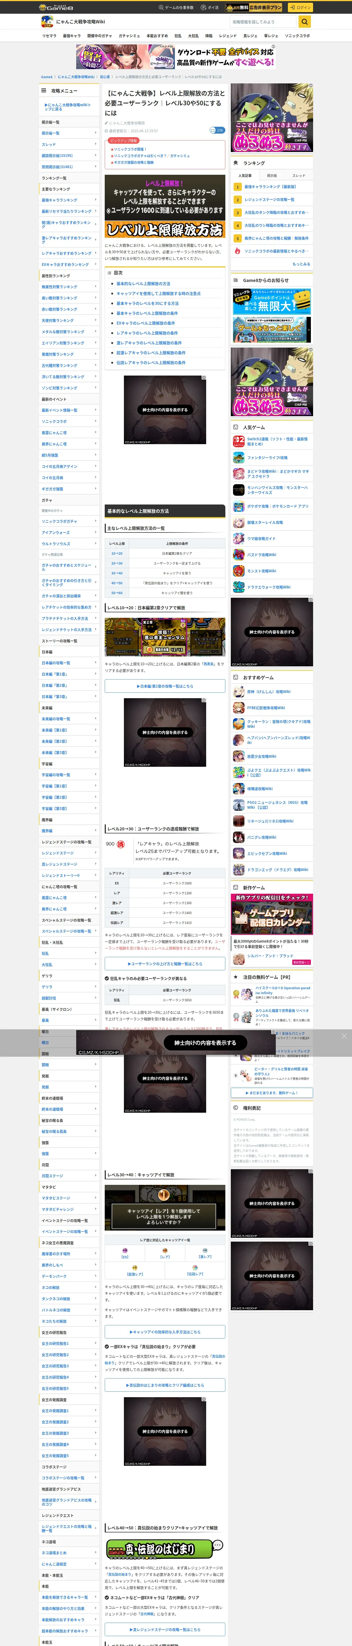Click the yellow search magnifier button
The image size is (352, 1646).
[x=305, y=22]
